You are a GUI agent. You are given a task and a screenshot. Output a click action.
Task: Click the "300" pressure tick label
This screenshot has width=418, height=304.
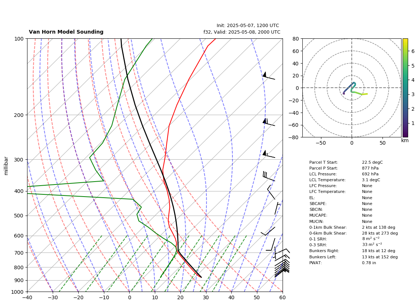19,160
